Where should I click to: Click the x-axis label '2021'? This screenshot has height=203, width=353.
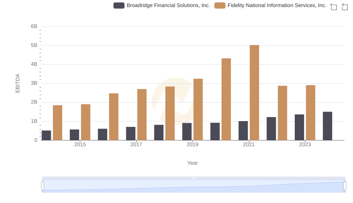tap(249, 144)
